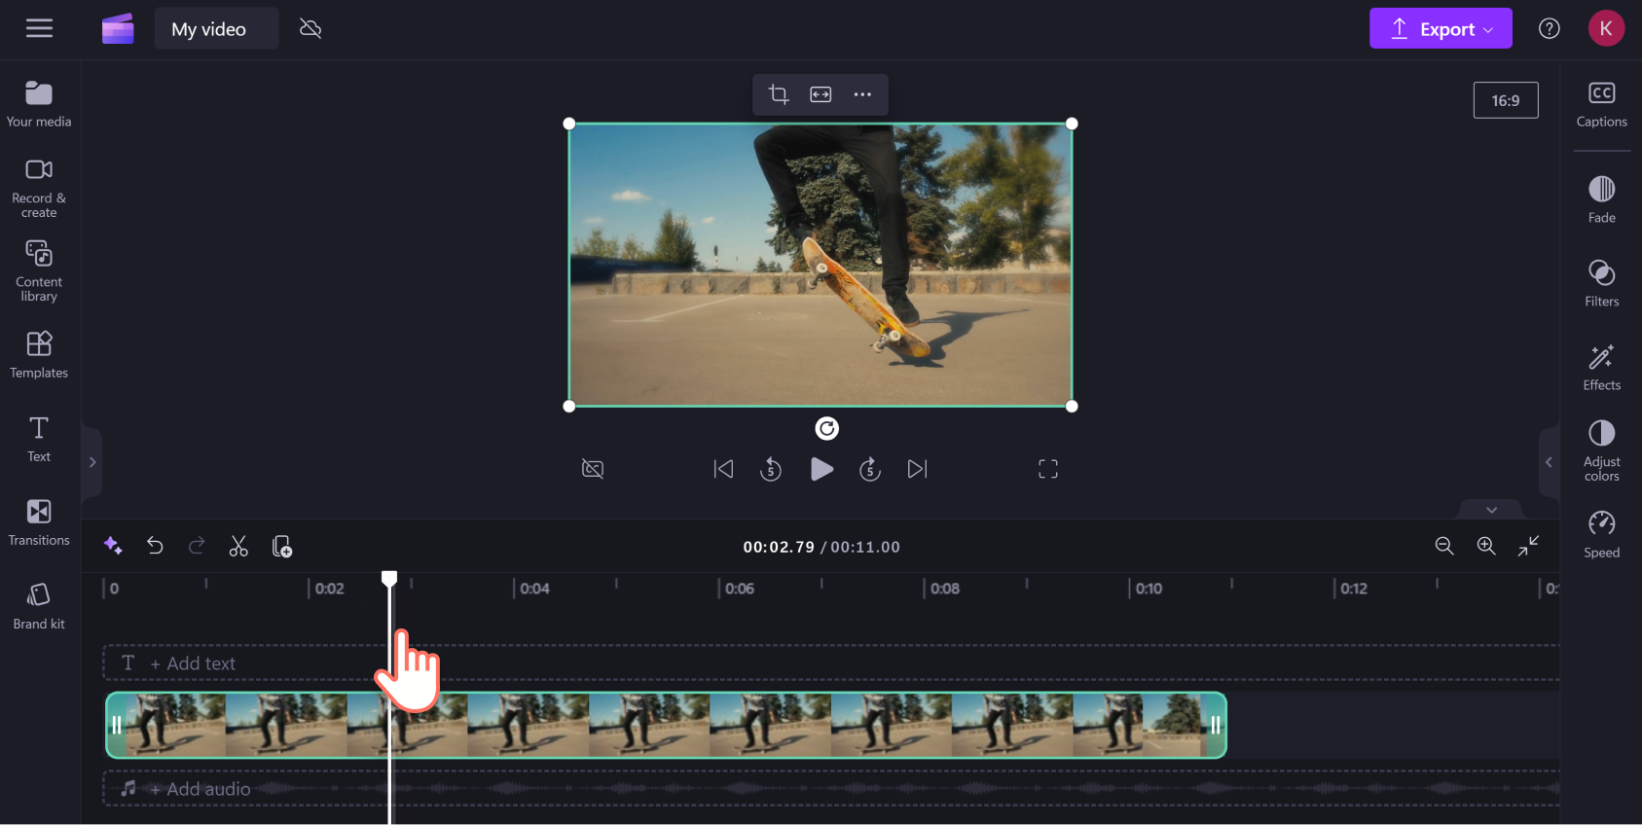Click the video preview canvas
Screen dimensions: 1642x825
coord(821,265)
